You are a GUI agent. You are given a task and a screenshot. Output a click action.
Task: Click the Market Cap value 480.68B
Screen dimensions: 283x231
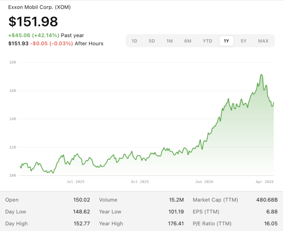[267, 200]
